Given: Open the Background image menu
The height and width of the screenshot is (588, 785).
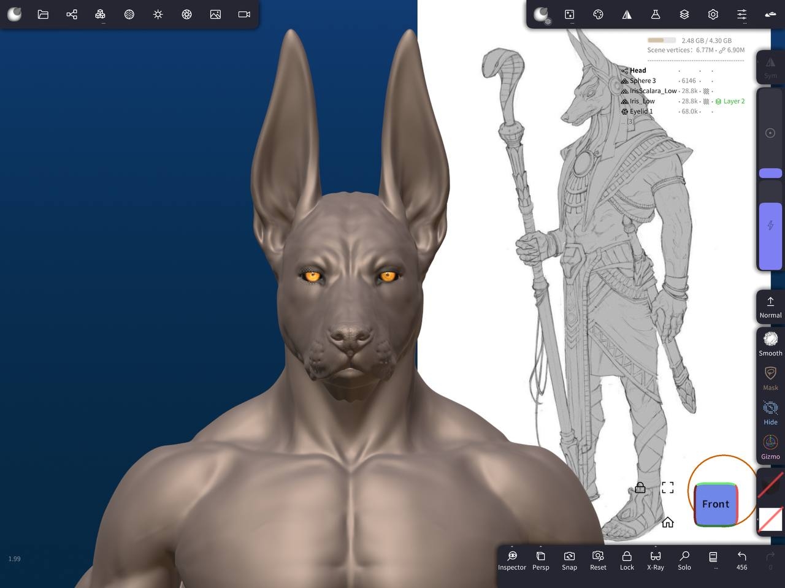Looking at the screenshot, I should coord(215,14).
